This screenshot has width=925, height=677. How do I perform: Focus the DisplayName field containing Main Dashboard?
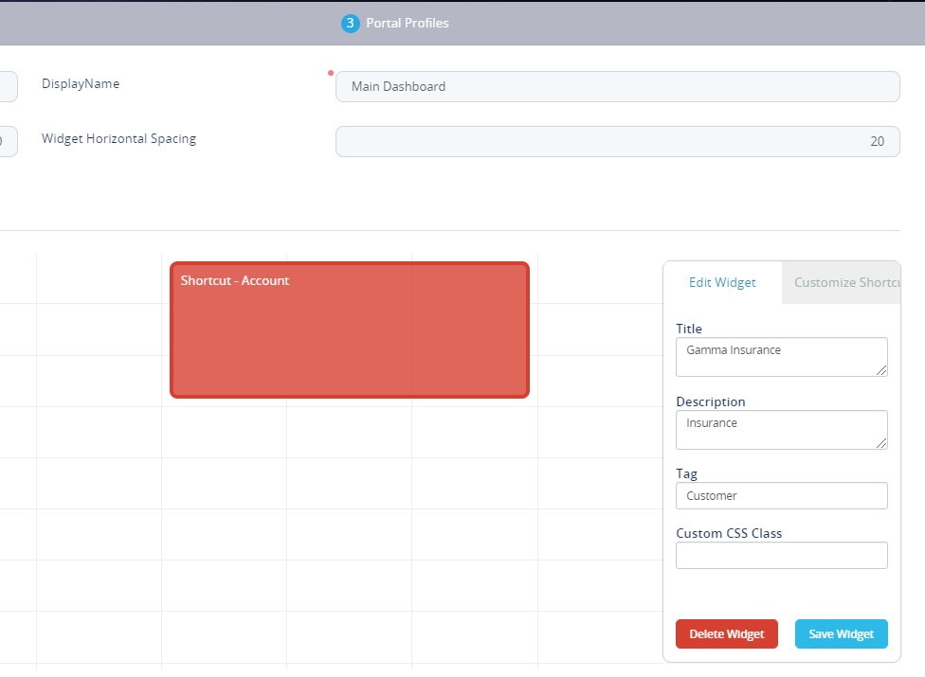[x=617, y=86]
